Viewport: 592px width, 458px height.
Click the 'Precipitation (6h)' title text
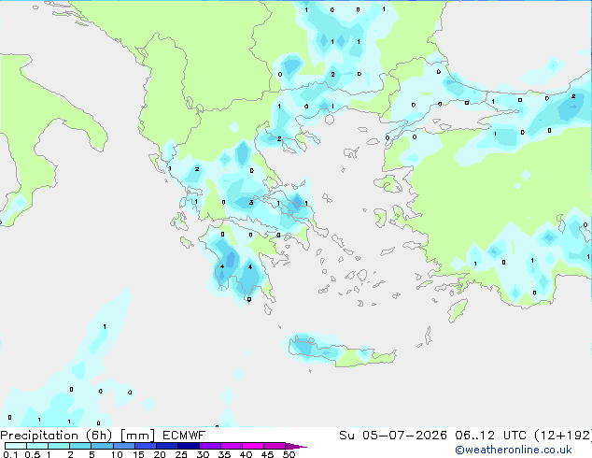(x=56, y=436)
